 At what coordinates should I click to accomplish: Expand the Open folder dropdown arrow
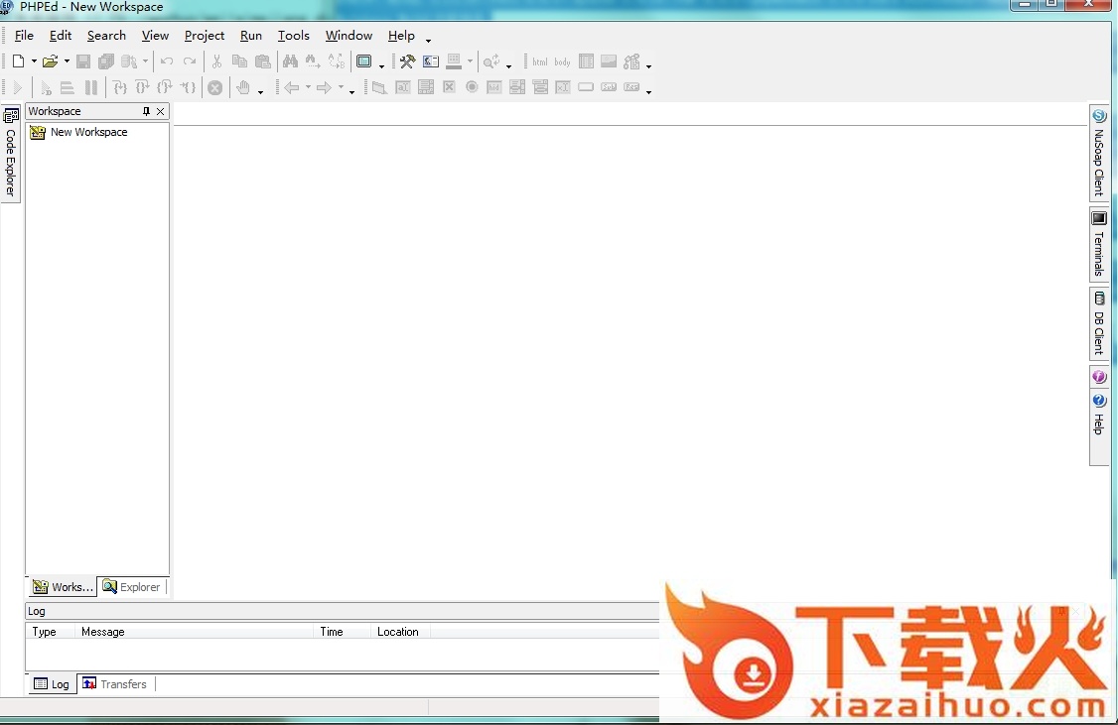(67, 61)
